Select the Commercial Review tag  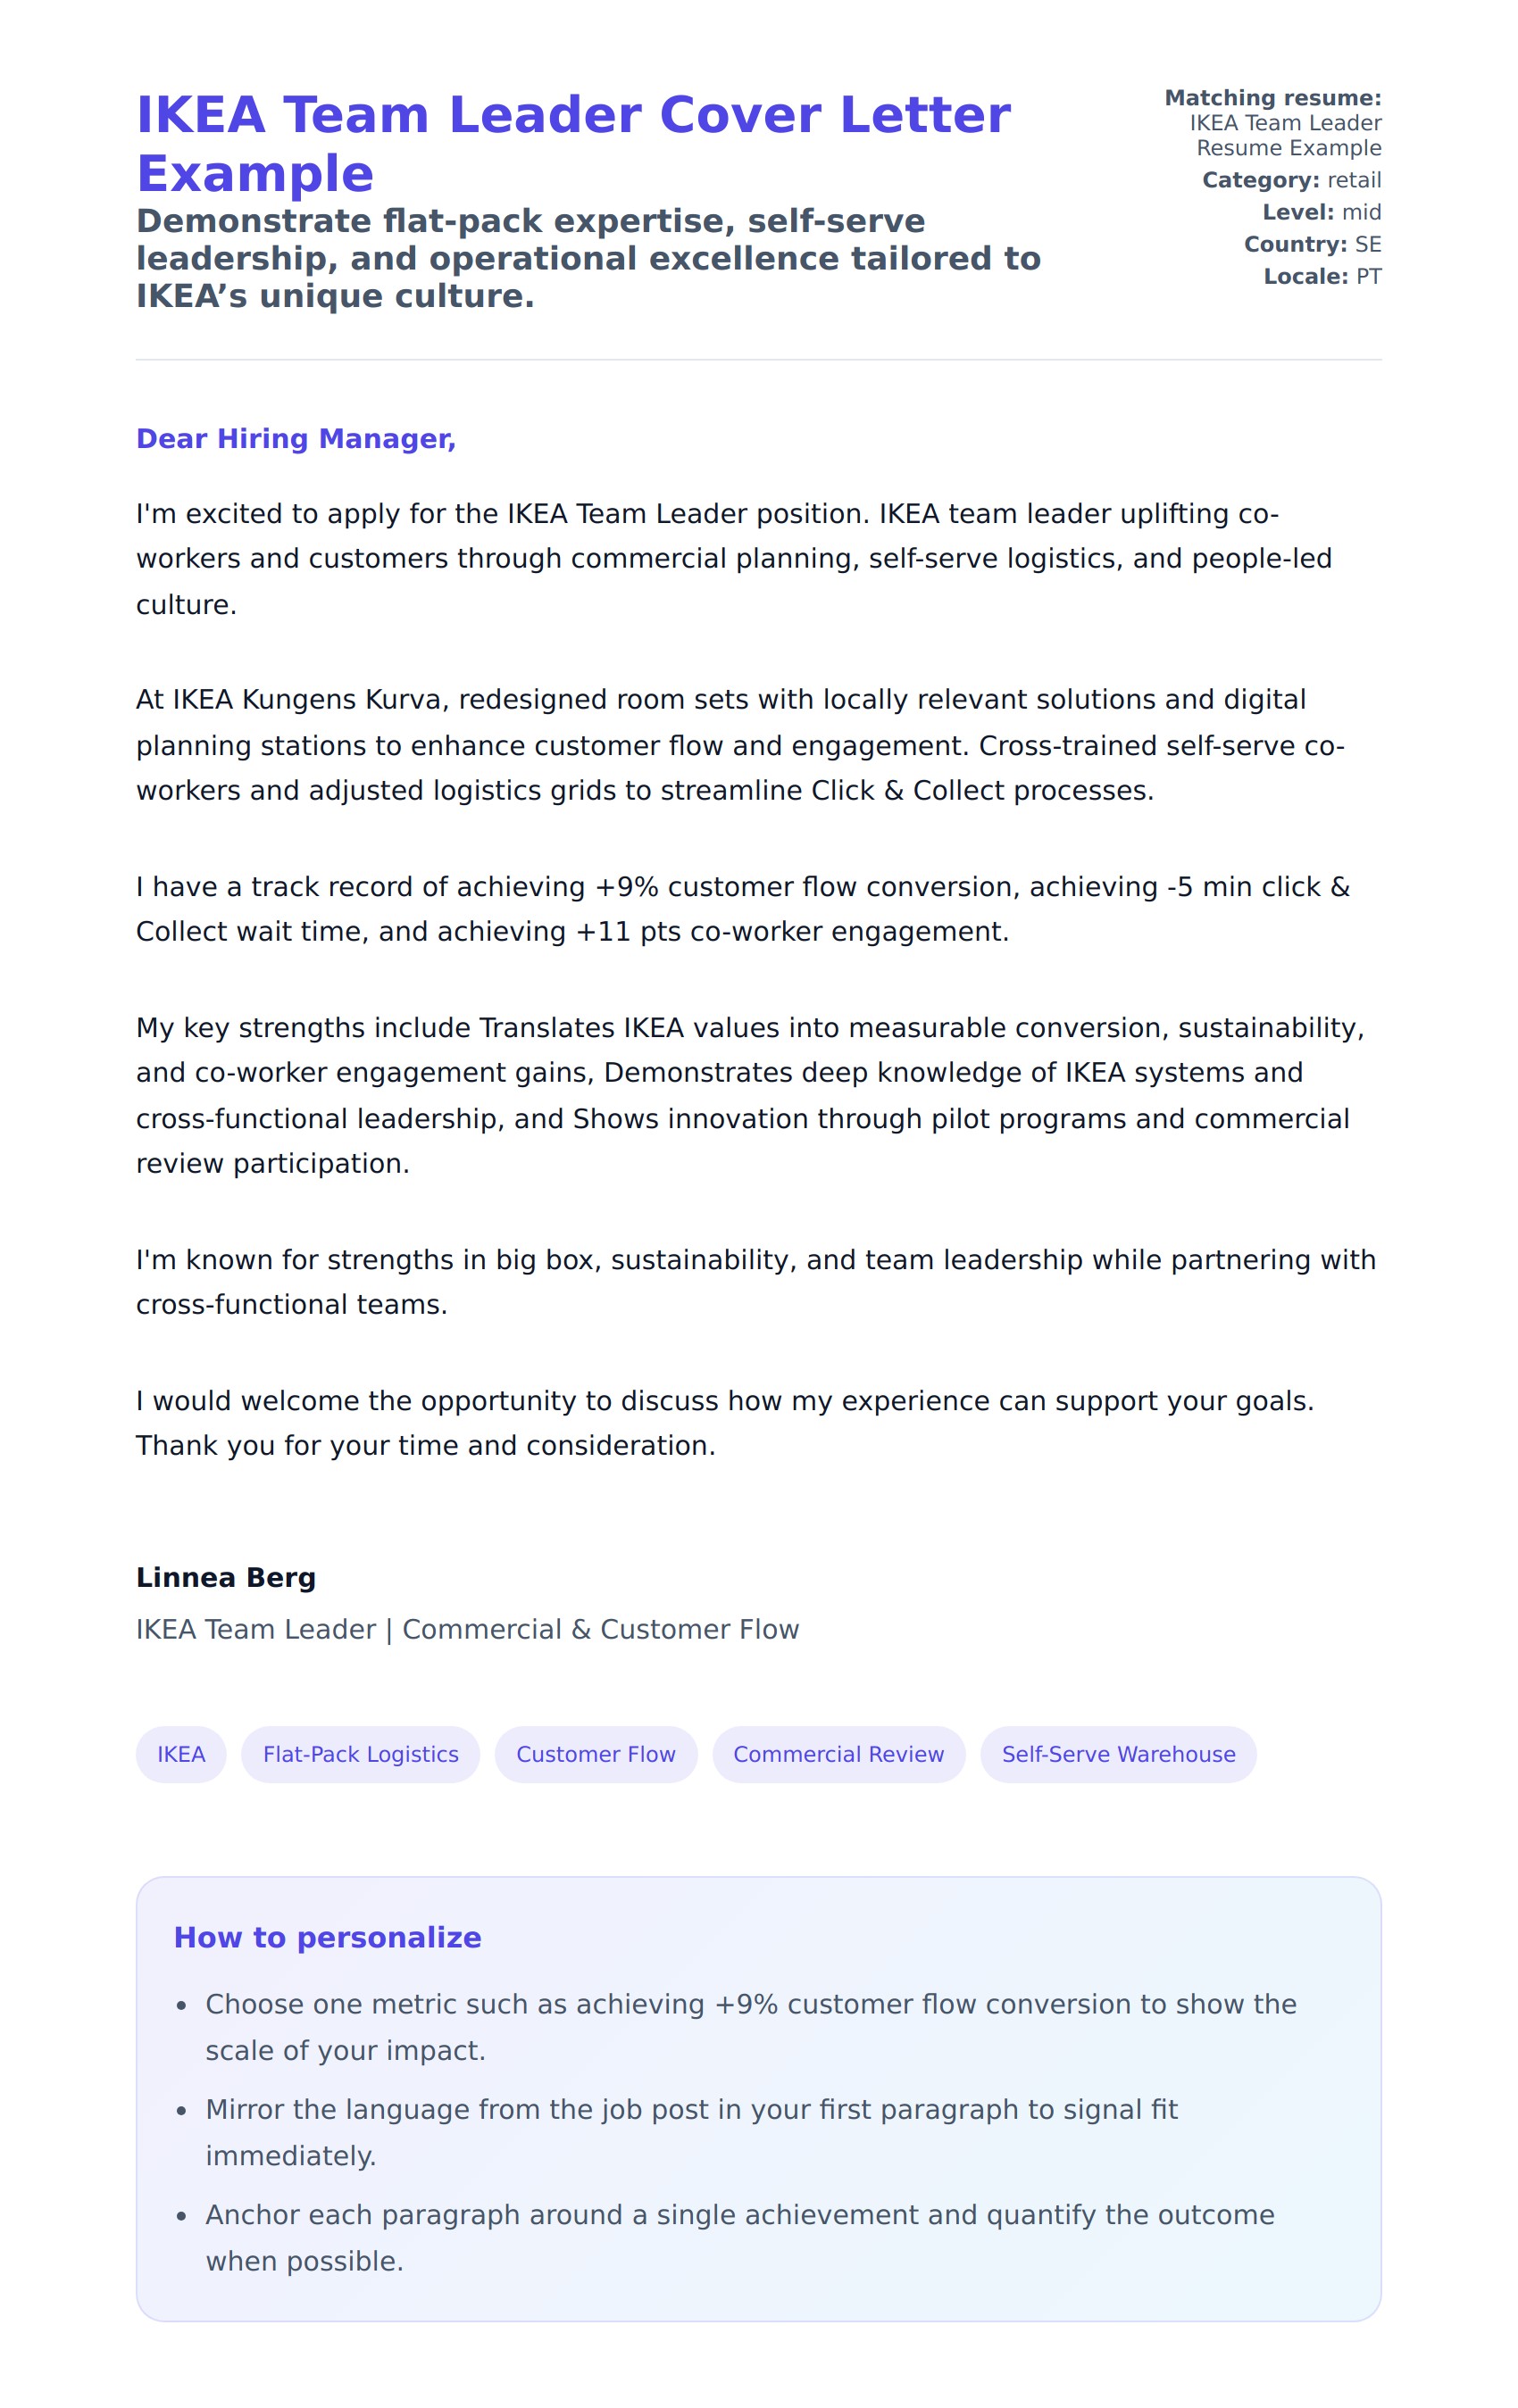[x=838, y=1754]
